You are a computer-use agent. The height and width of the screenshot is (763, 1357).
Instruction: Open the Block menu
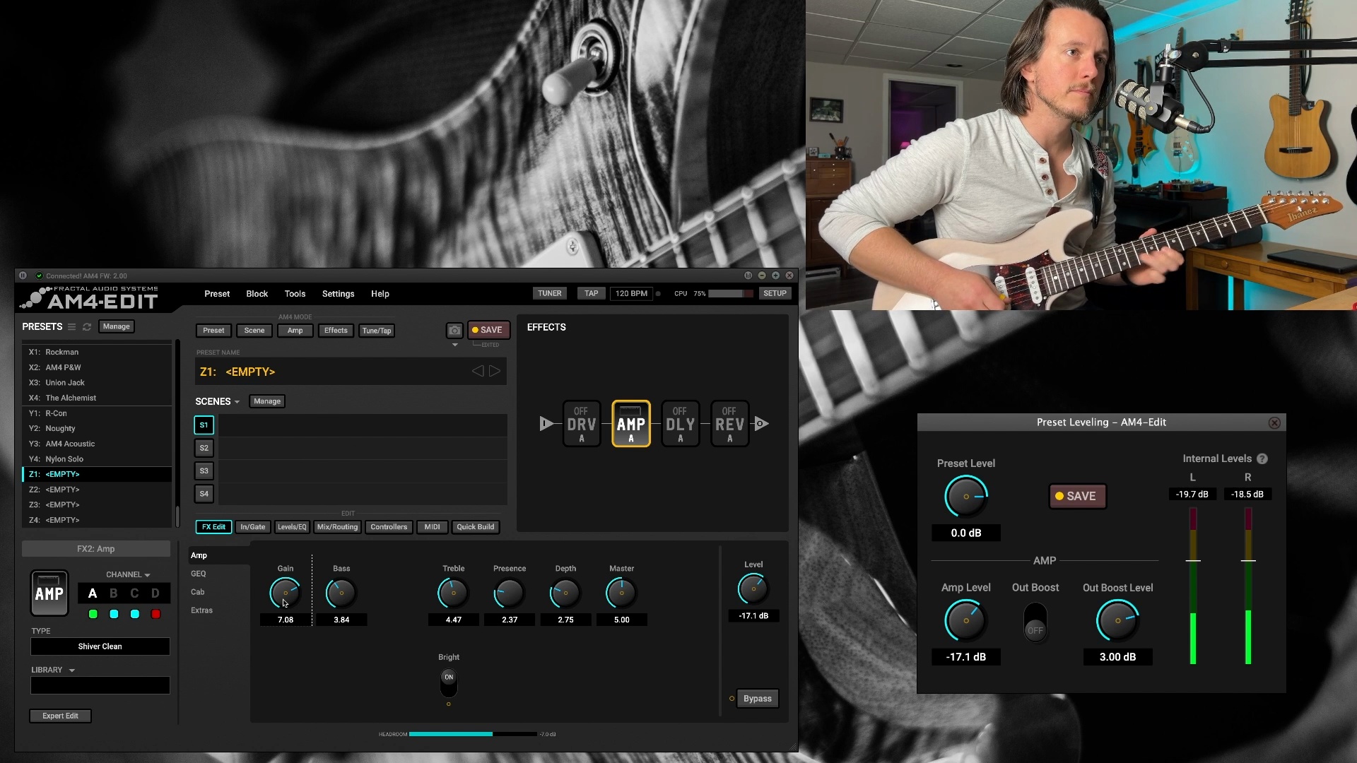point(257,294)
